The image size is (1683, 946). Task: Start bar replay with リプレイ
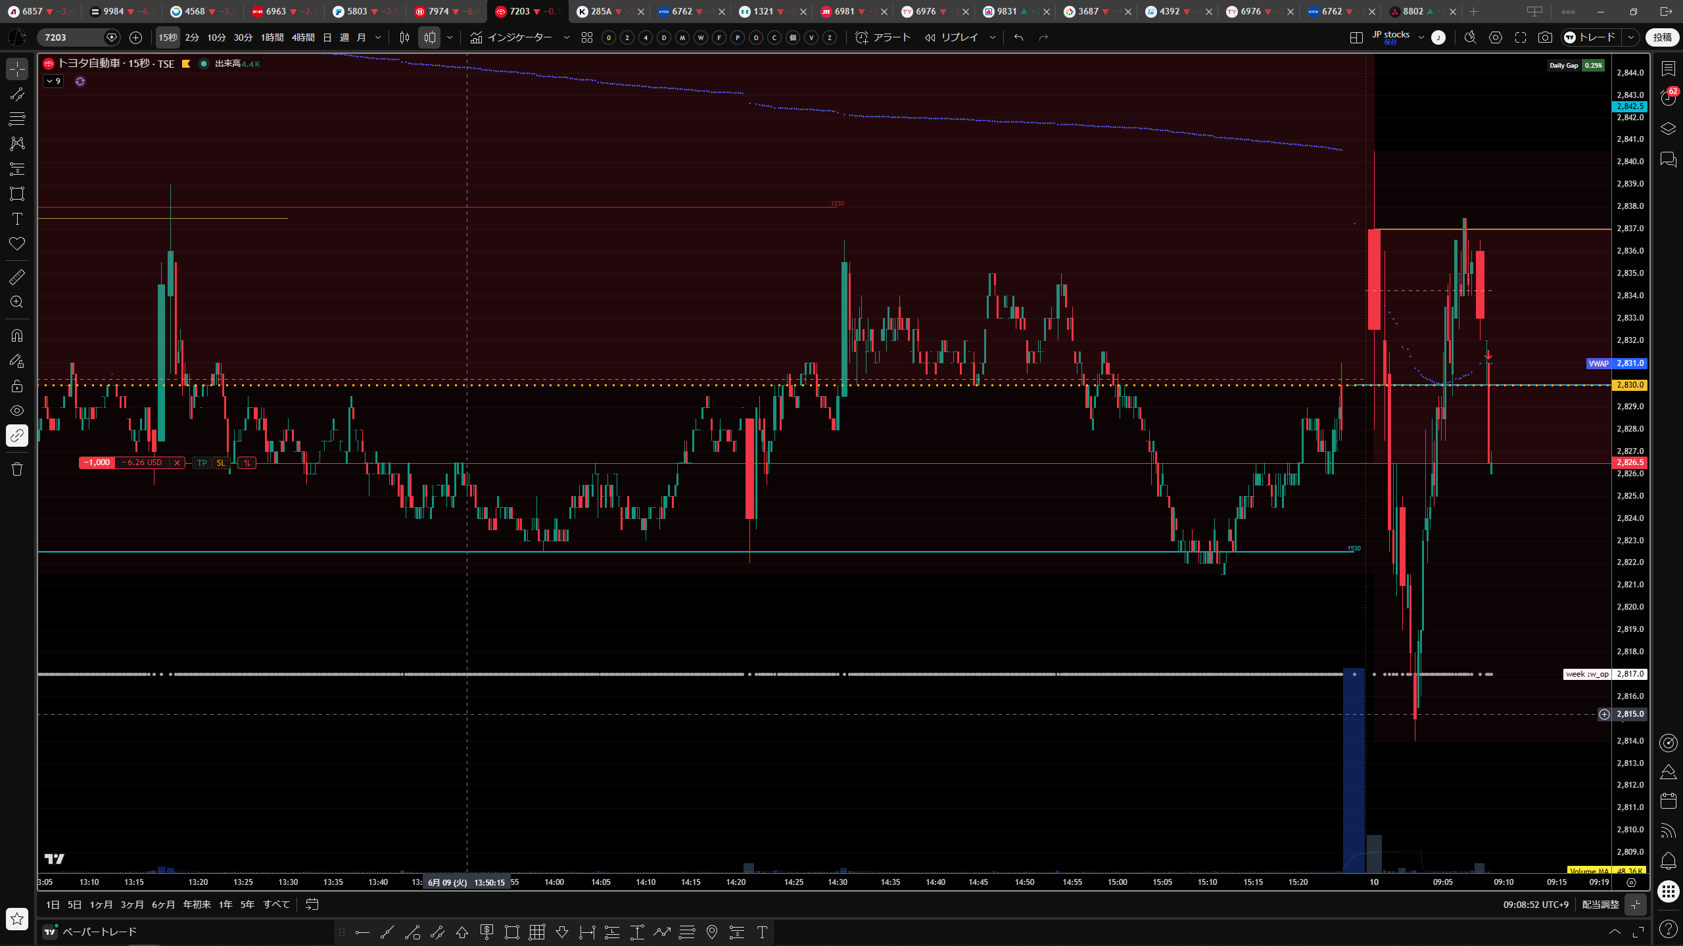pyautogui.click(x=951, y=37)
